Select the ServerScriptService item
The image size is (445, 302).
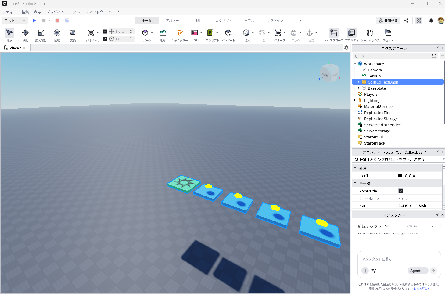coord(382,125)
